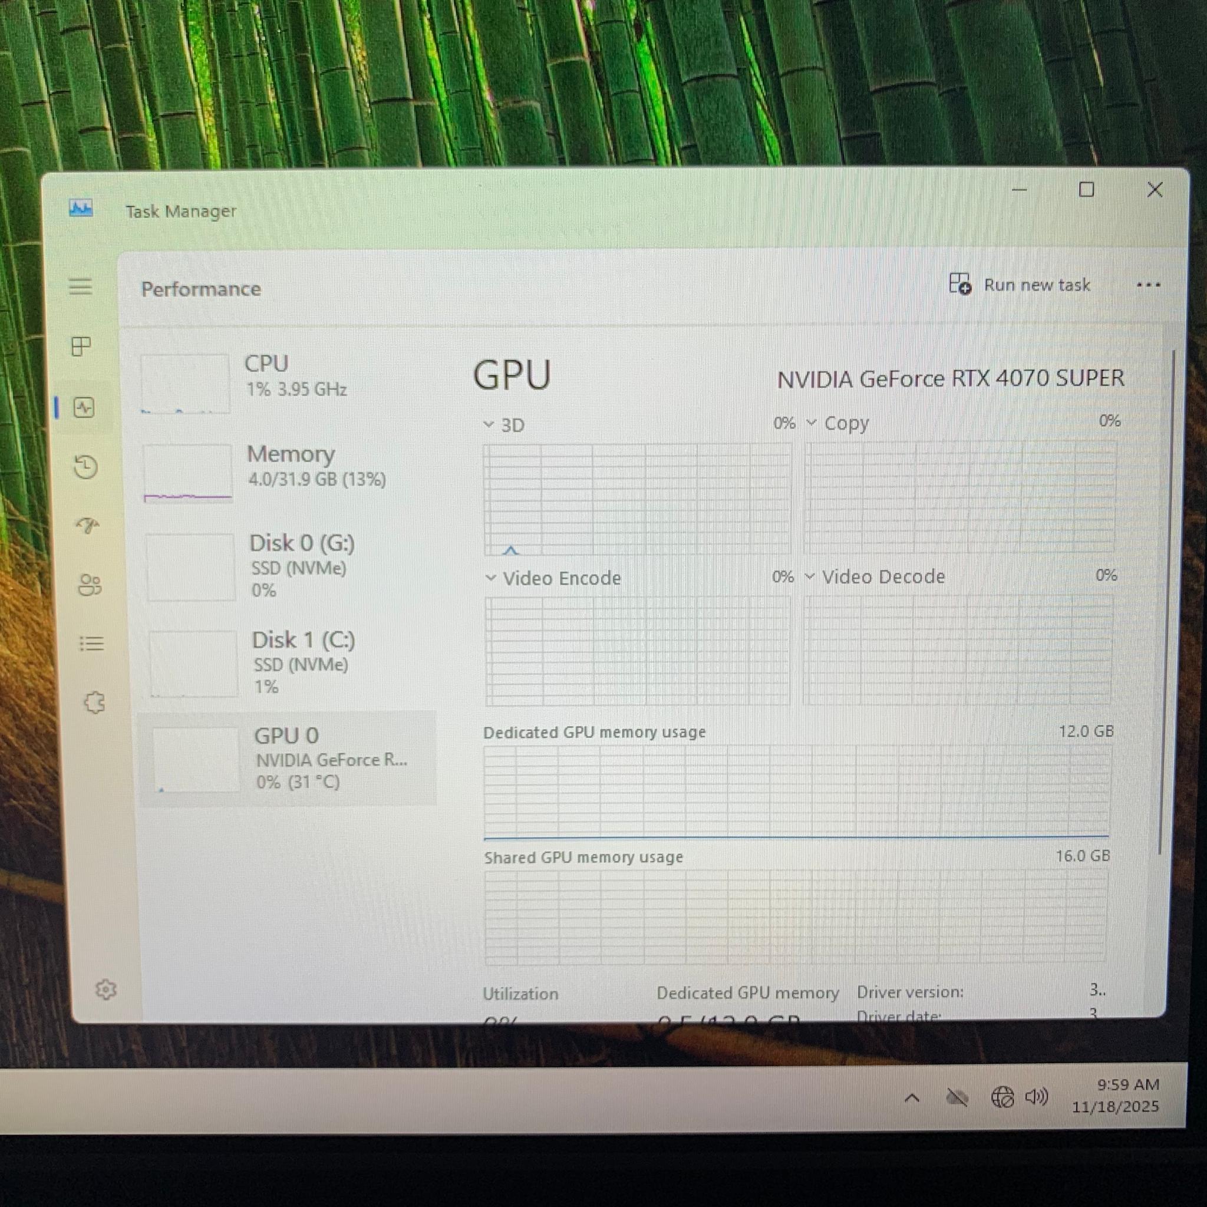1207x1207 pixels.
Task: Click NVIDIA GeForce RTX 4070 SUPER text
Action: [950, 378]
